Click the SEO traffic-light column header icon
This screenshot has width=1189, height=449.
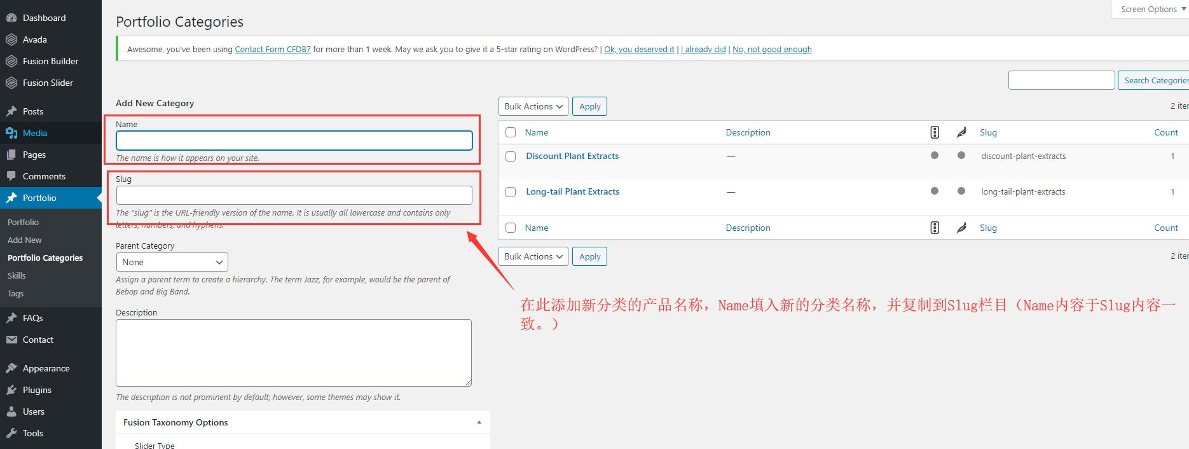click(x=934, y=132)
